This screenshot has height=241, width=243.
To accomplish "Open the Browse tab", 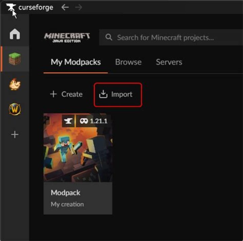I will click(x=128, y=62).
